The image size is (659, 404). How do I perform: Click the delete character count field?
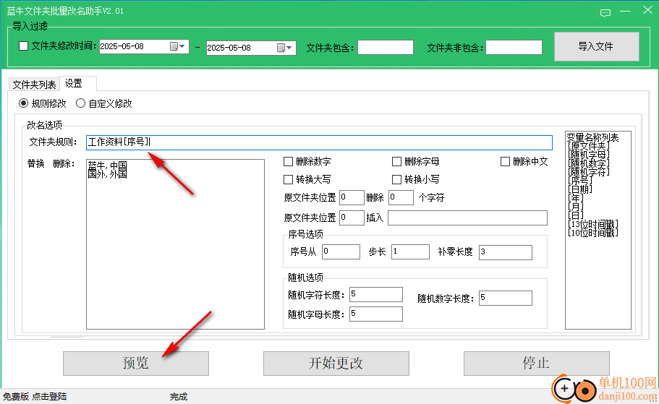[x=401, y=197]
